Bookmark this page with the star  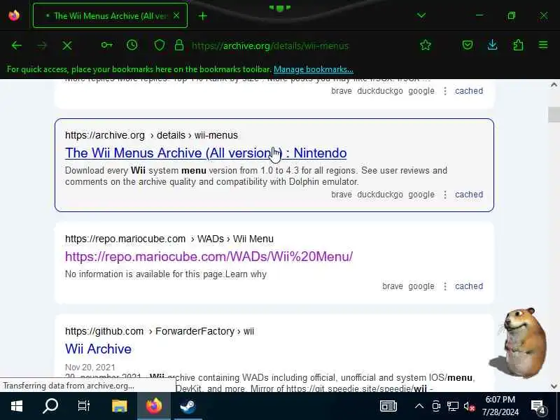click(x=426, y=45)
